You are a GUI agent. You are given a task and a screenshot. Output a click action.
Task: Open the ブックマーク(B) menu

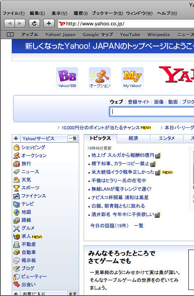click(x=108, y=13)
